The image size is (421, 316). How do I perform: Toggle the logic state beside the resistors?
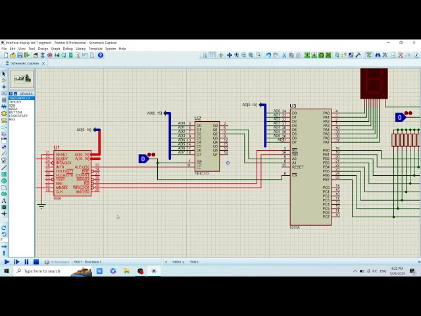click(x=400, y=117)
